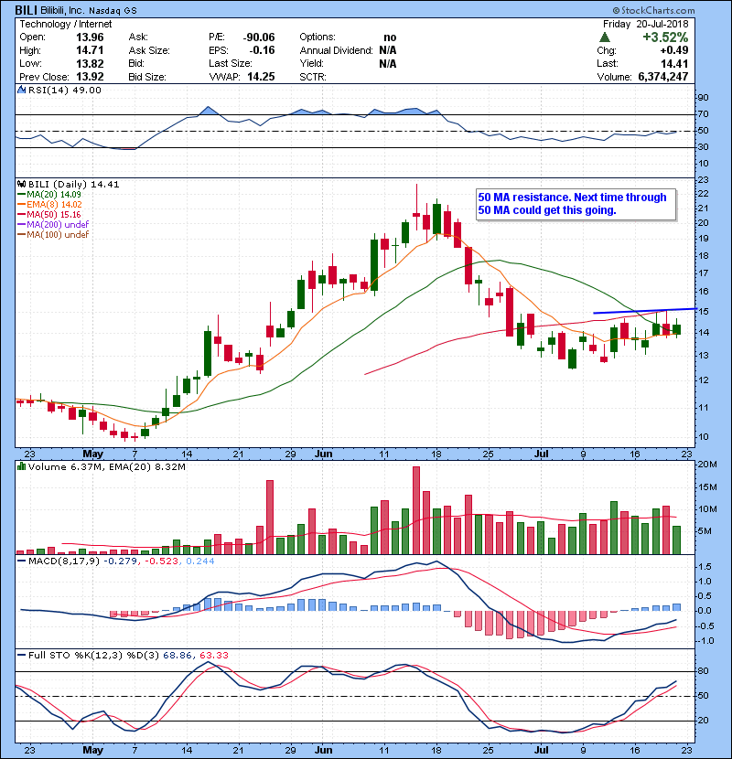732x759 pixels.
Task: Click the MA(200) undef legend label
Action: [58, 225]
